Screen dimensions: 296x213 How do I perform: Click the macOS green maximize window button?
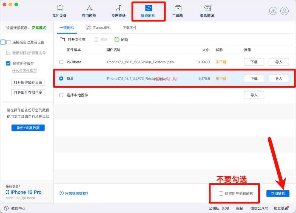point(16,4)
